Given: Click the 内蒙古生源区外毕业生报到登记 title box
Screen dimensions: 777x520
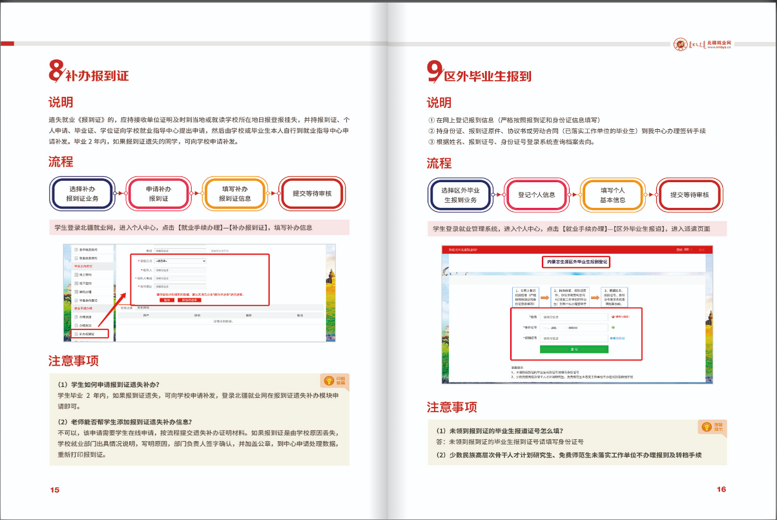Looking at the screenshot, I should [x=575, y=262].
